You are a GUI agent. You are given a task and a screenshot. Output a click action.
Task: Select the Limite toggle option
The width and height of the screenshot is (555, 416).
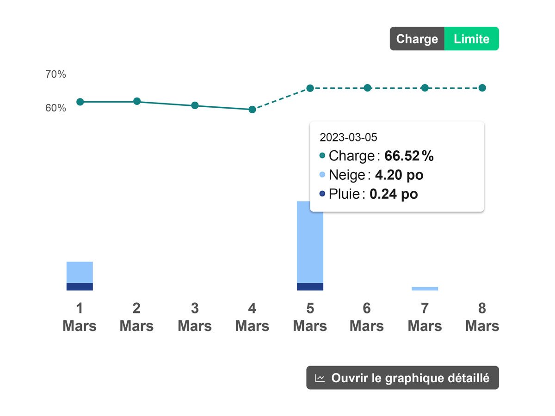coord(471,39)
